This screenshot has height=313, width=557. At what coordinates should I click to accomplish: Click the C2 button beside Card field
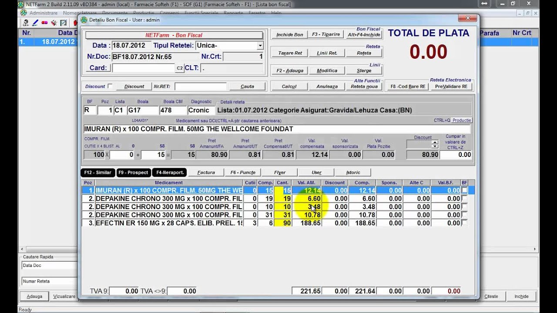tap(179, 68)
